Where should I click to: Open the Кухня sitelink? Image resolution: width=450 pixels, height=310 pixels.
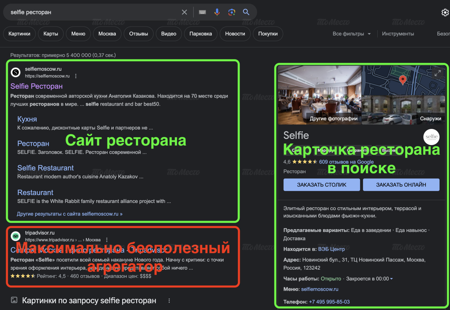click(x=27, y=119)
